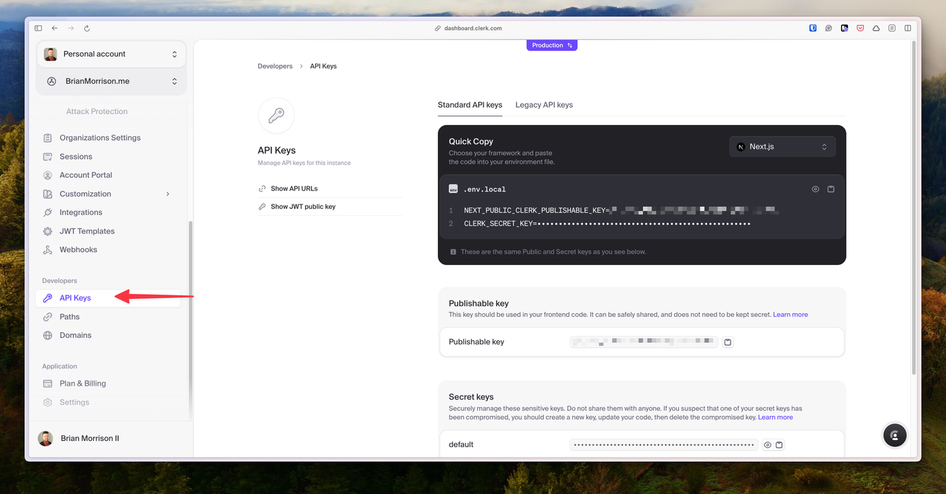946x494 pixels.
Task: Select the Standard API keys tab
Action: (x=470, y=105)
